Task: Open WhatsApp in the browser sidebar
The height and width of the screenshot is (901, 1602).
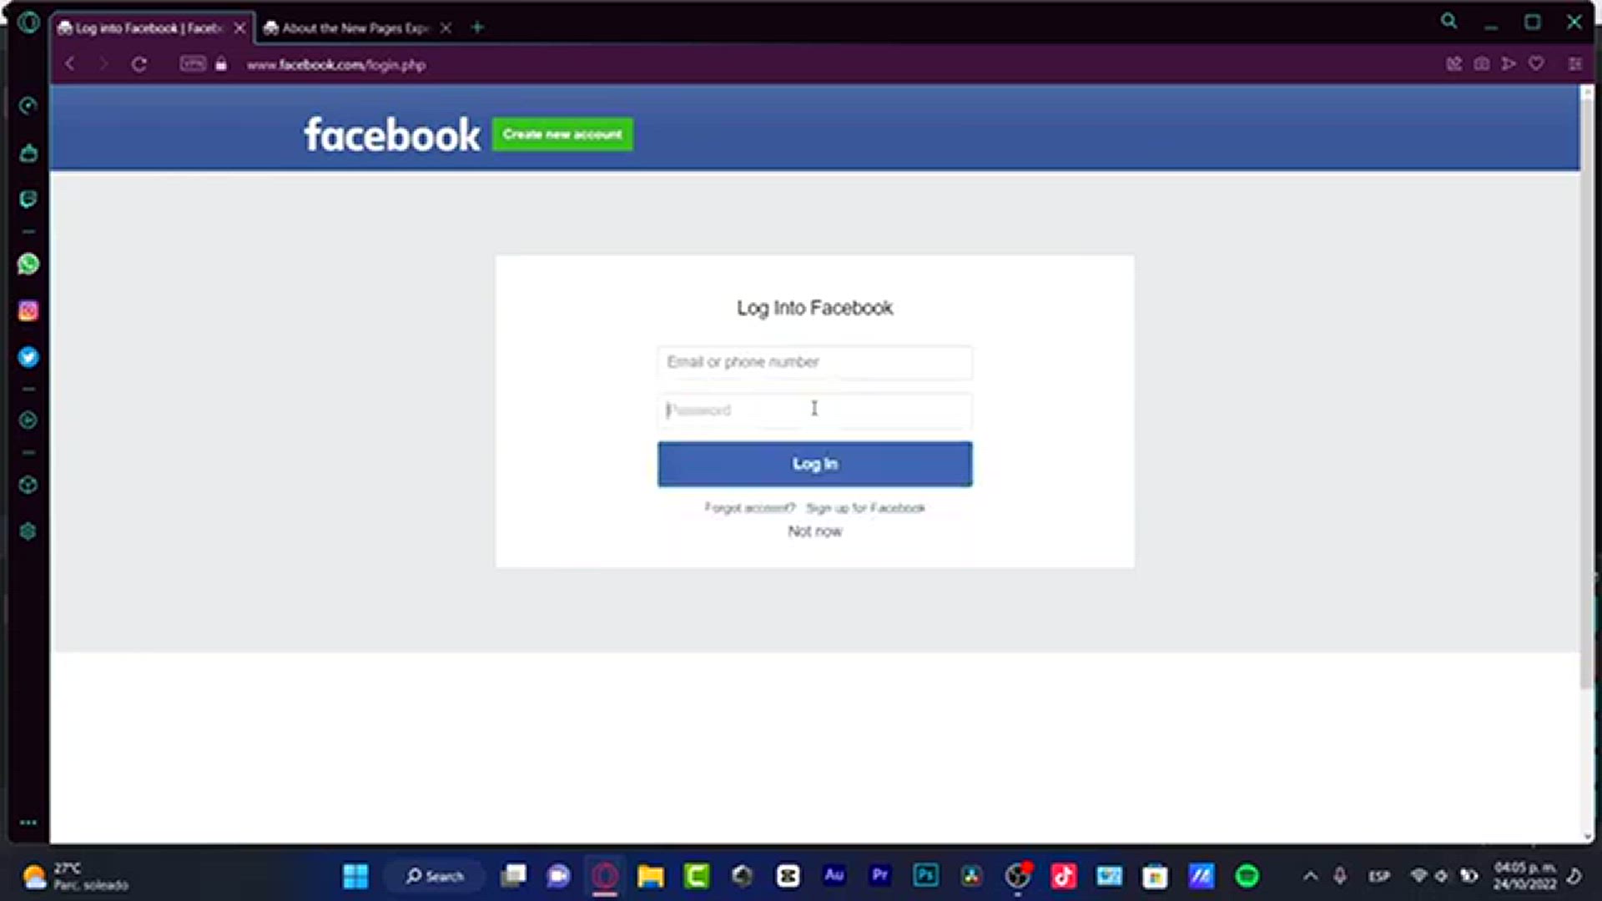Action: (x=28, y=264)
